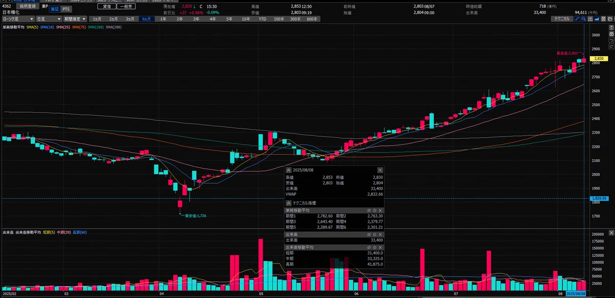This screenshot has width=615, height=298.
Task: Select the 6ヵ月 period
Action: (x=146, y=19)
